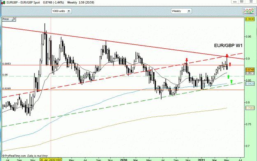Click the 0.86 dashed level label
Image resolution: width=257 pixels, height=161 pixels.
(x=5, y=75)
